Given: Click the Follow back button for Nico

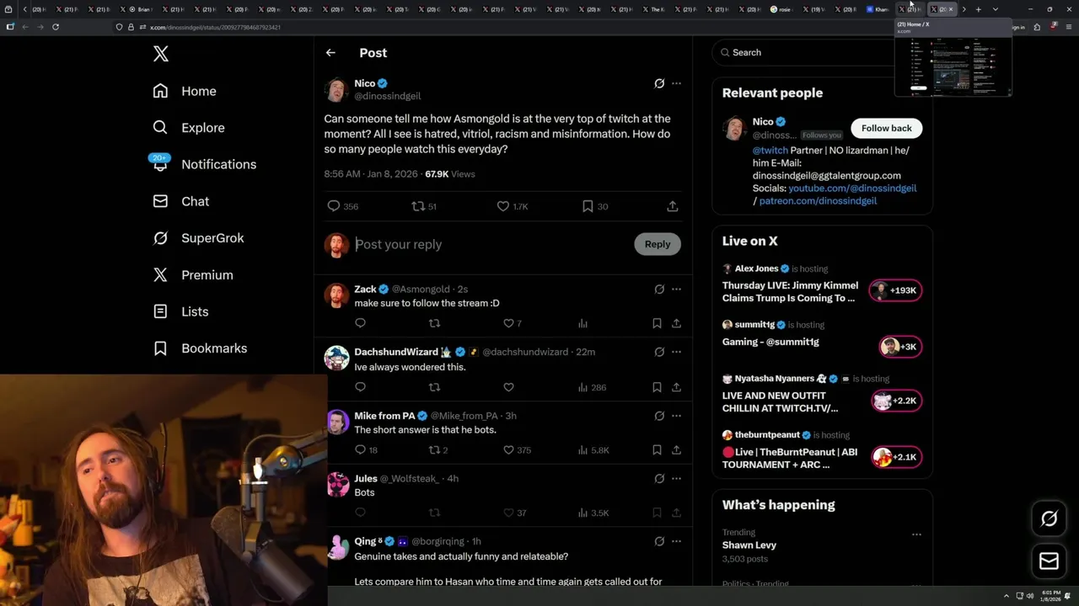Looking at the screenshot, I should click(886, 128).
